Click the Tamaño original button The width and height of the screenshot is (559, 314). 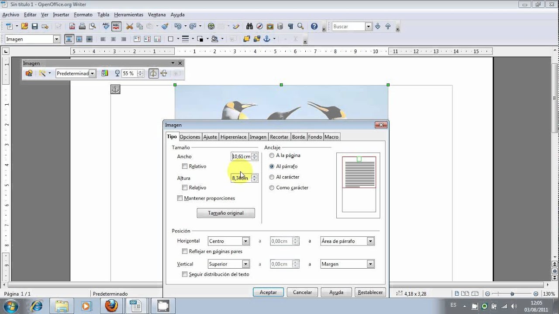[226, 213]
